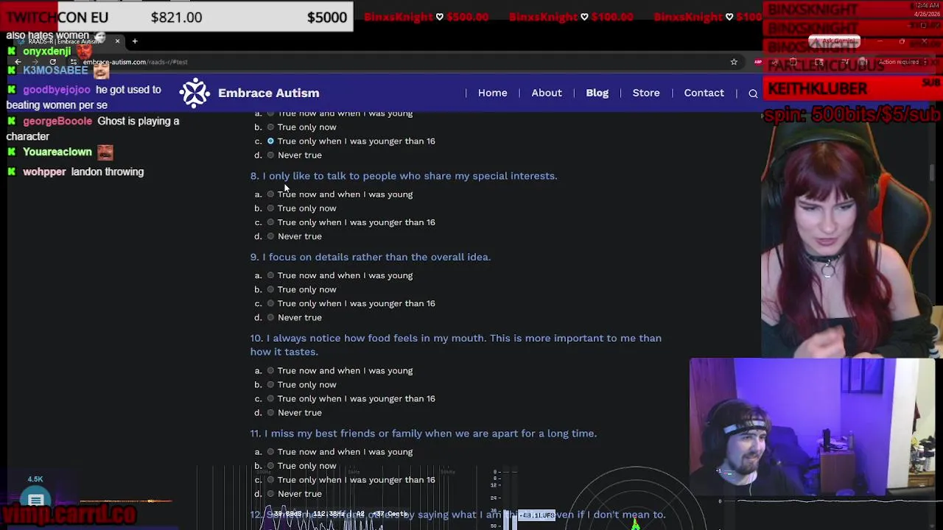943x530 pixels.
Task: Select 'True only when younger than 16' for question 9
Action: pos(270,303)
